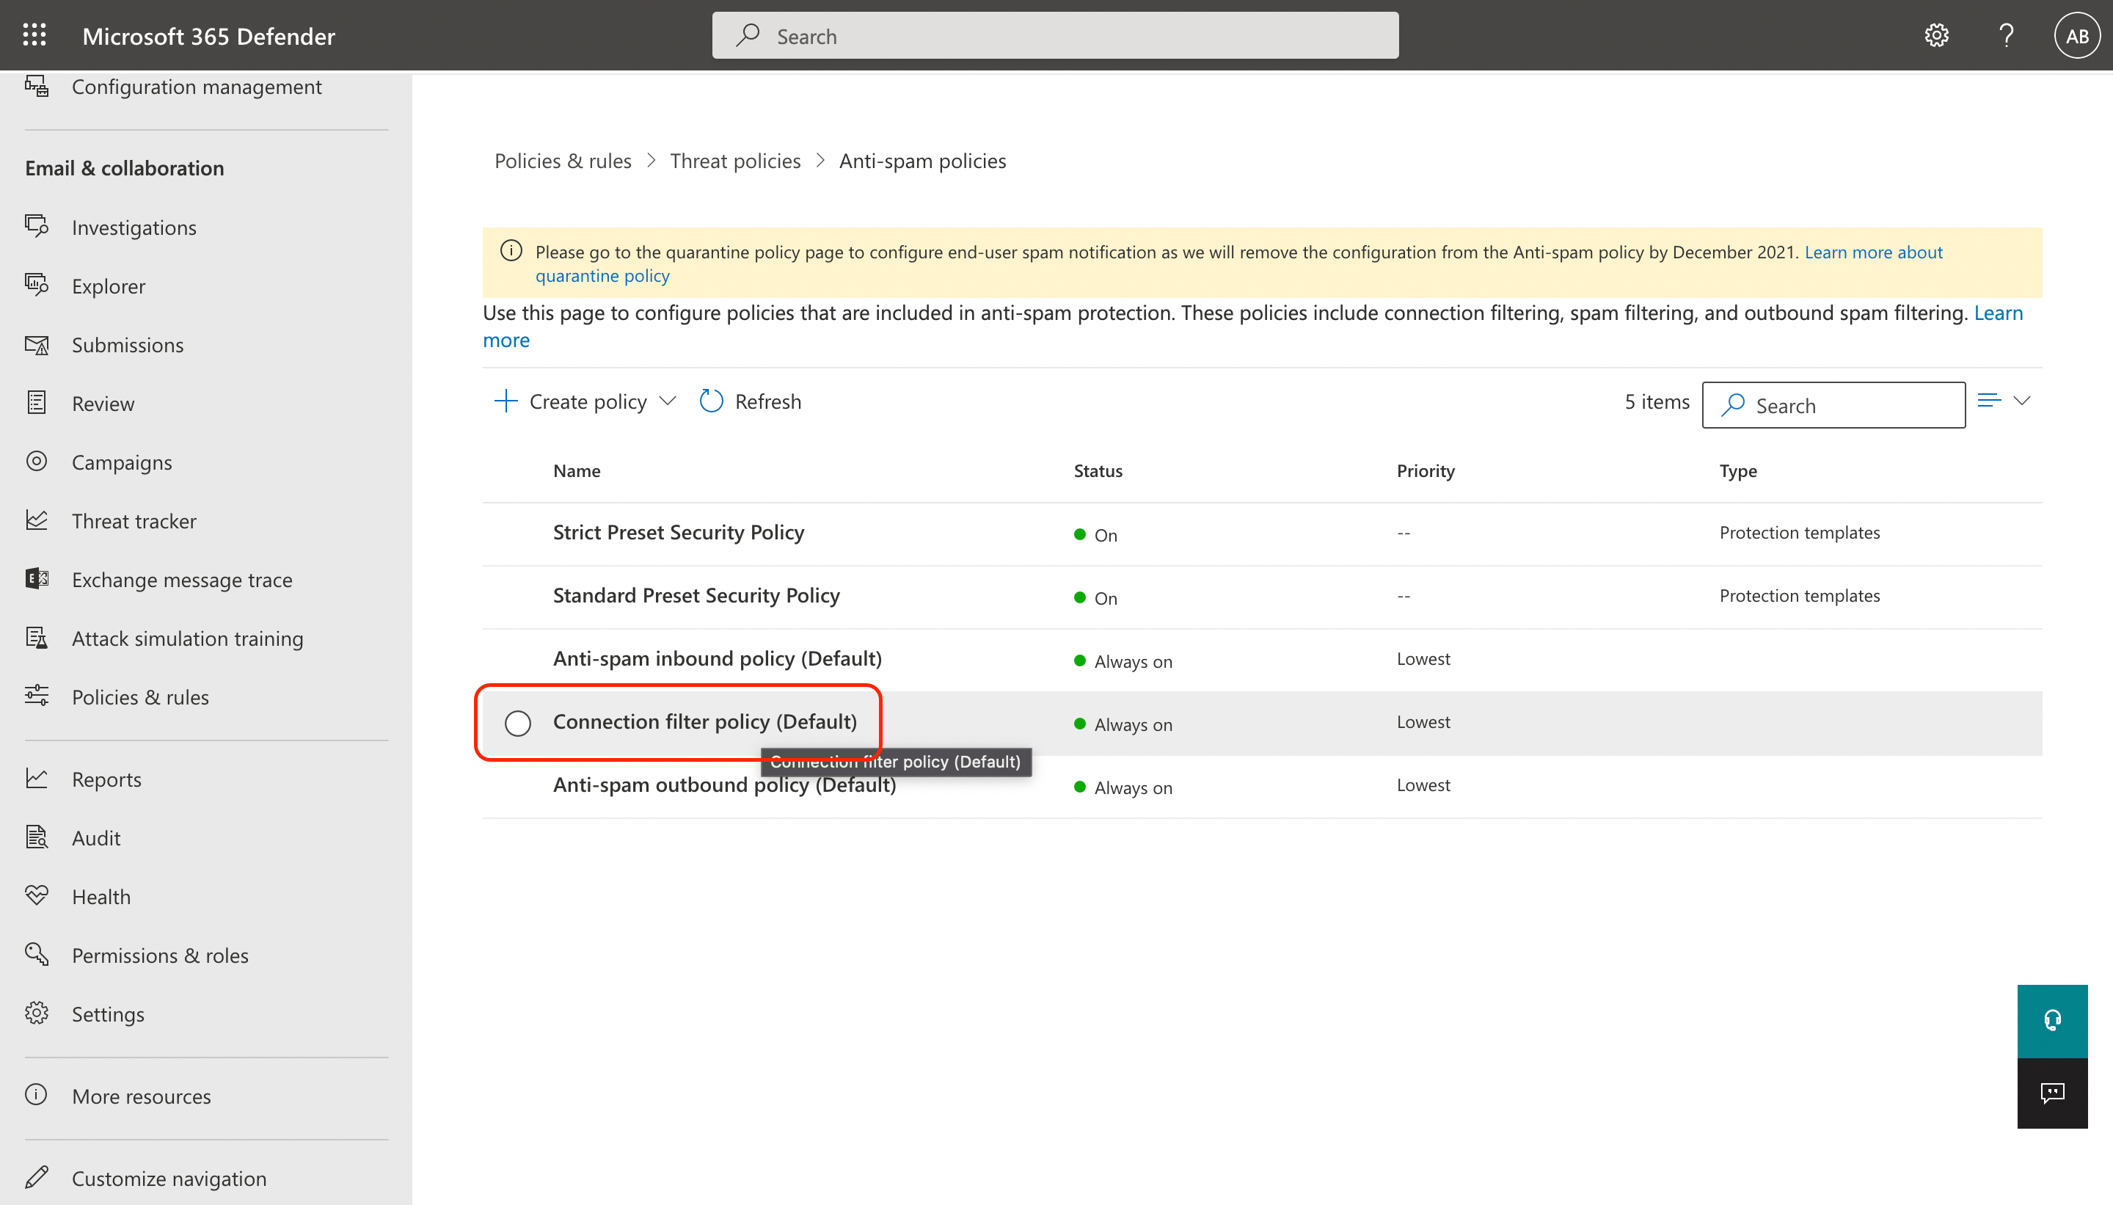Open the feedback chat bubble button
This screenshot has height=1205, width=2113.
pos(2052,1093)
